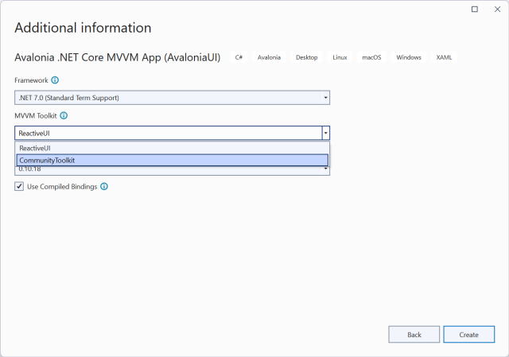This screenshot has width=509, height=357.
Task: Click the macOS tag
Action: (371, 57)
